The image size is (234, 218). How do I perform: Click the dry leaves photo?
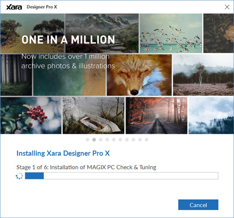pos(219,33)
